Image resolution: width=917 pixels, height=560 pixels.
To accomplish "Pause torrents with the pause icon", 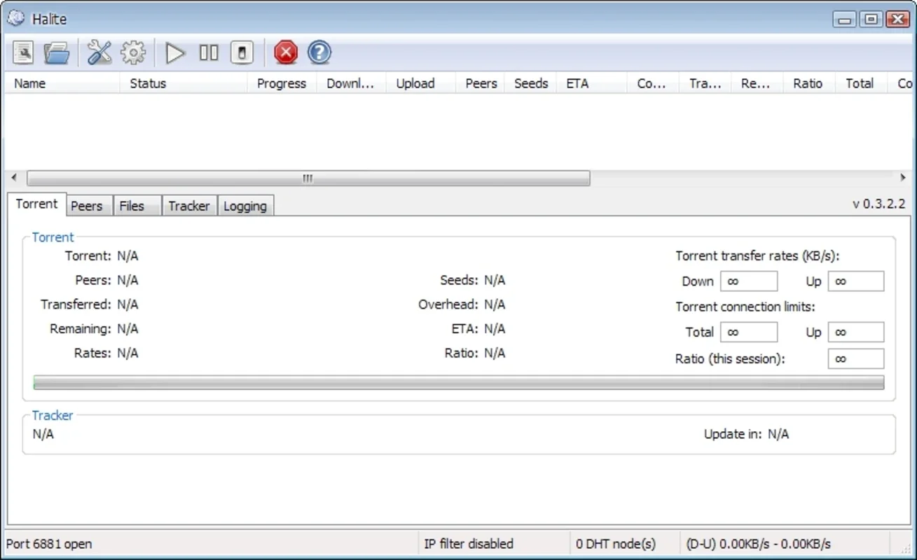I will [209, 52].
